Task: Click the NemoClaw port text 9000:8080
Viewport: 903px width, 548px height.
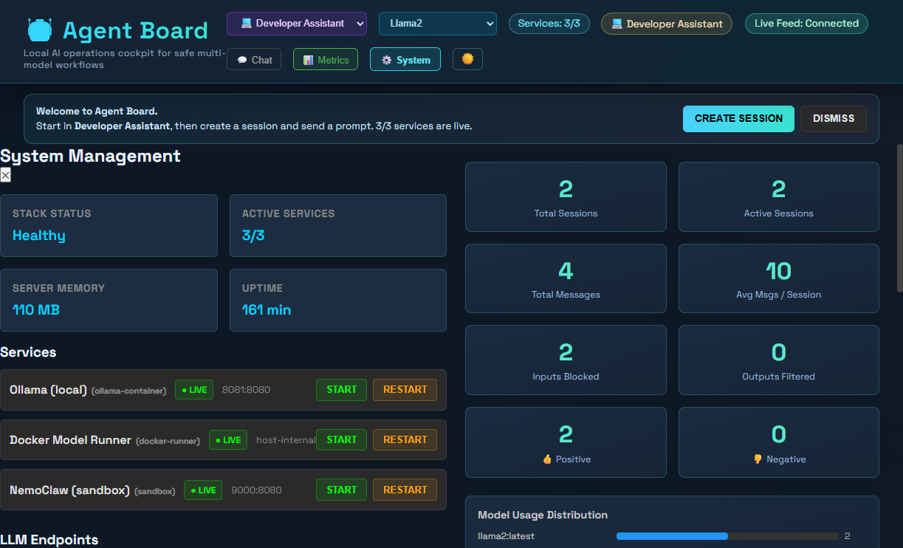Action: (255, 490)
